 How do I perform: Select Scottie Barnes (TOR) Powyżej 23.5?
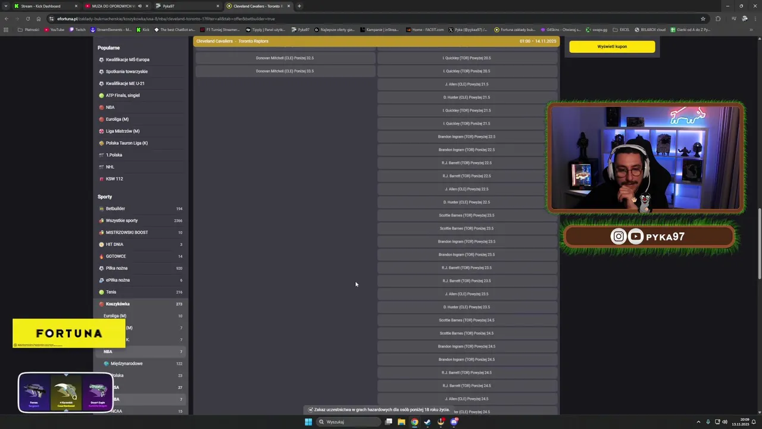(467, 215)
